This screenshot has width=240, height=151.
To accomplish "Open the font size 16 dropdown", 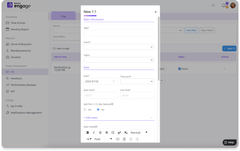I will 89,139.
